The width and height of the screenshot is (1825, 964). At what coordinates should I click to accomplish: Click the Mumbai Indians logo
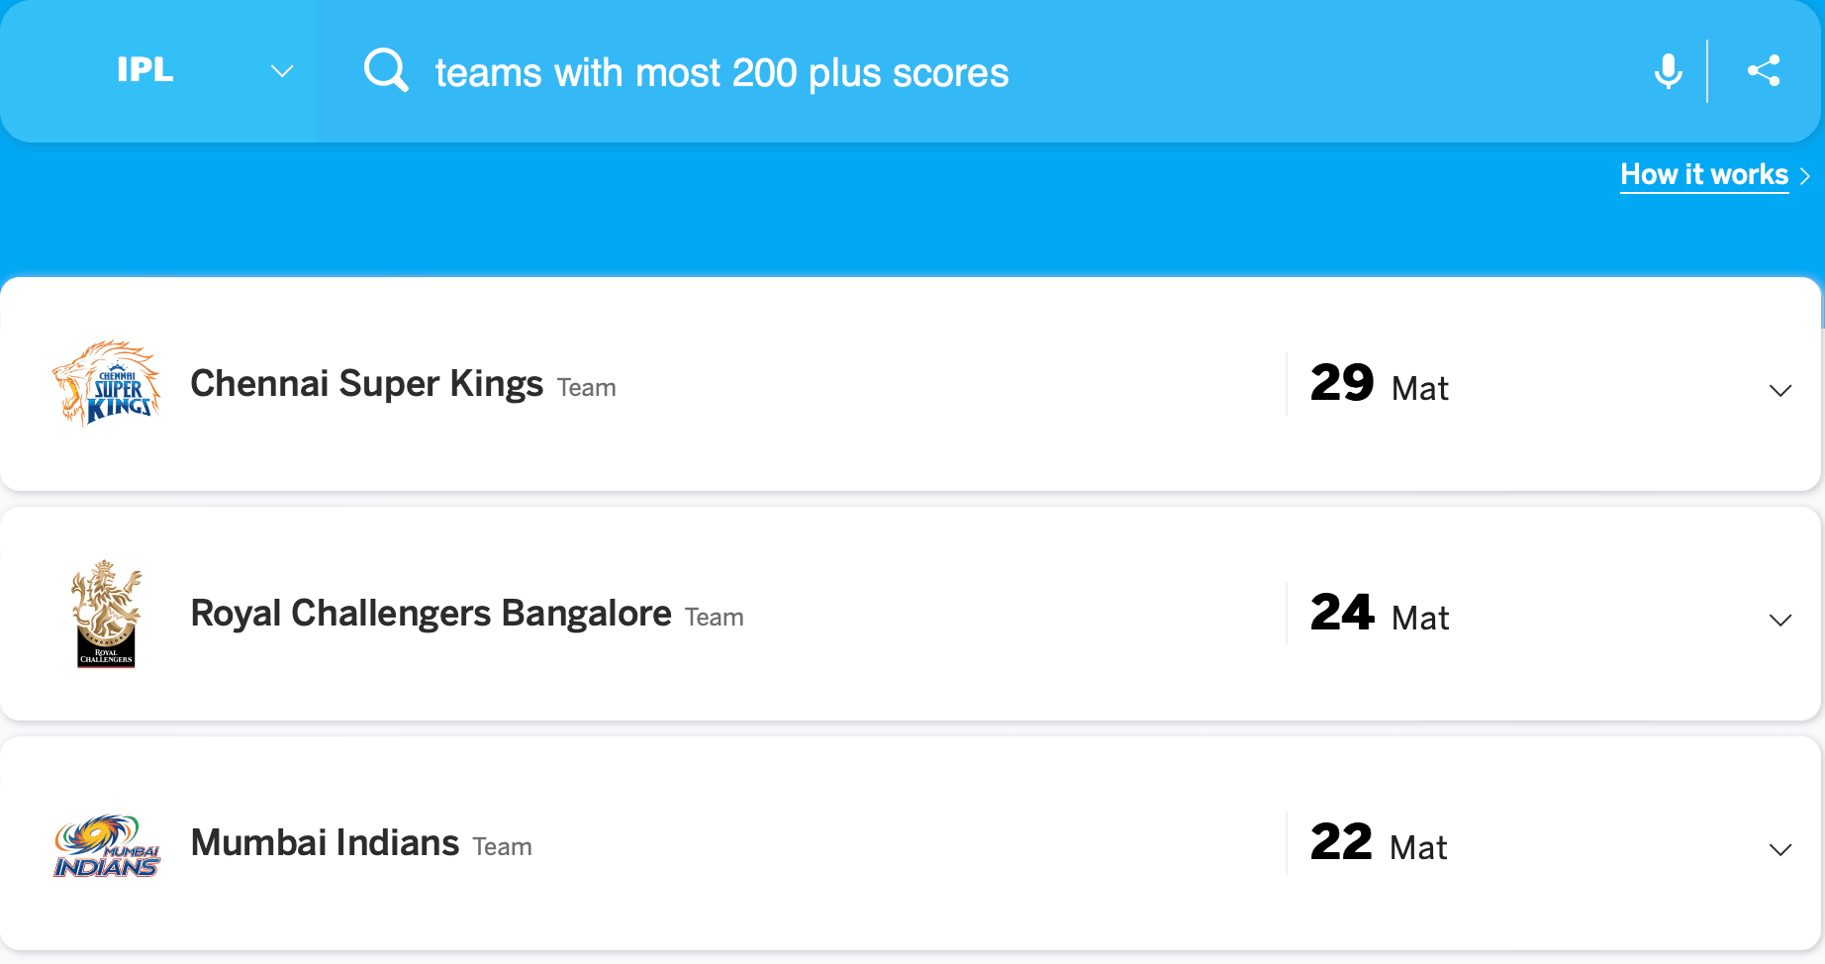(x=106, y=845)
